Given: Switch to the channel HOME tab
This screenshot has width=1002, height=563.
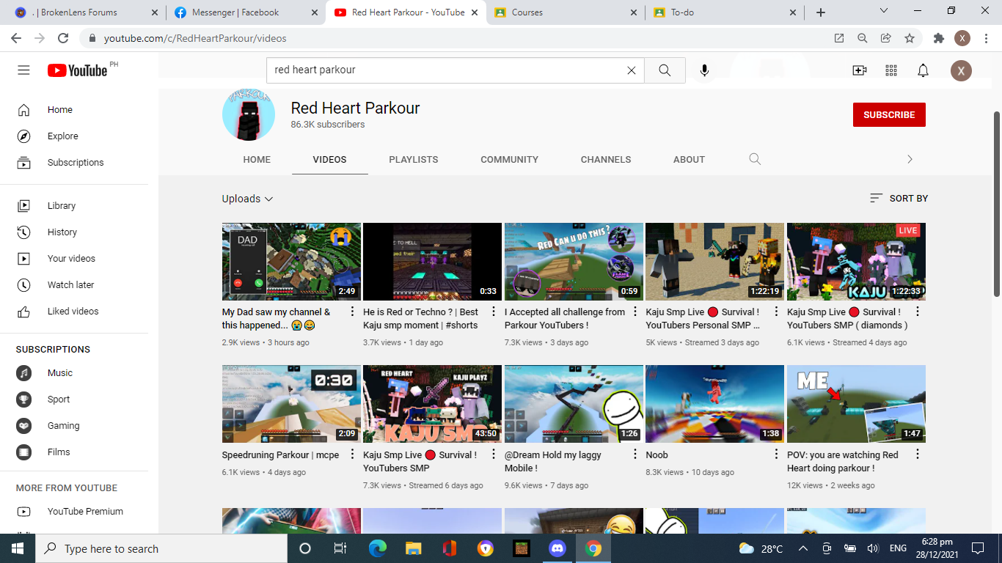Looking at the screenshot, I should (257, 159).
